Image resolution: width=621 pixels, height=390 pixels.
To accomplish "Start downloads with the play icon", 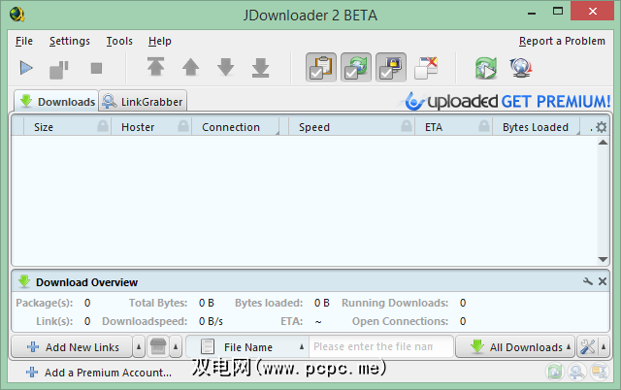I will point(26,68).
